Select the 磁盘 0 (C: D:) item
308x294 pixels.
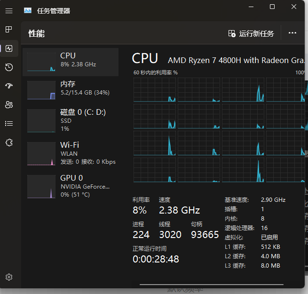click(x=71, y=121)
